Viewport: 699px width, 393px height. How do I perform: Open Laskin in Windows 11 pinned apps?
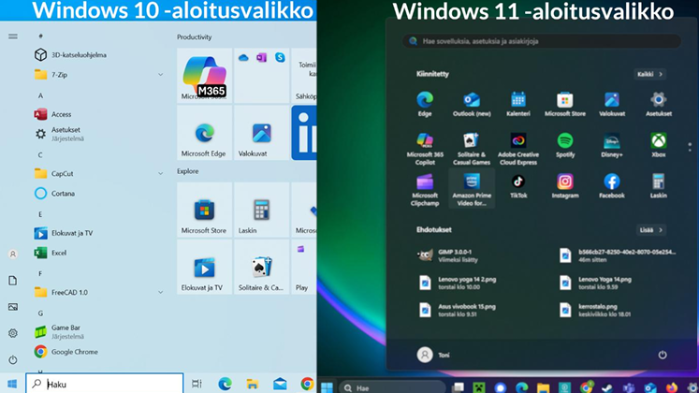pyautogui.click(x=659, y=186)
